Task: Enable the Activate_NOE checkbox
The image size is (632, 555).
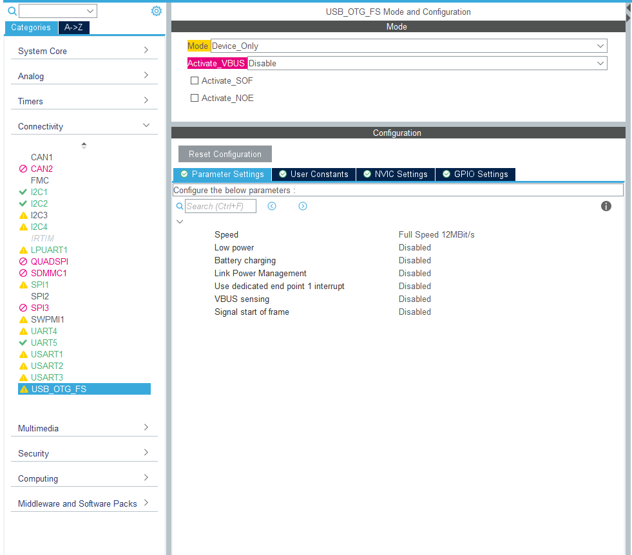Action: click(x=195, y=98)
